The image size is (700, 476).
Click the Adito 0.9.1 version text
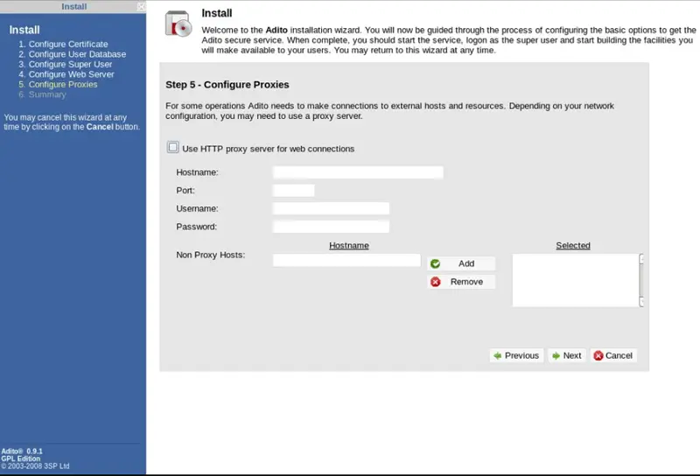pyautogui.click(x=22, y=451)
